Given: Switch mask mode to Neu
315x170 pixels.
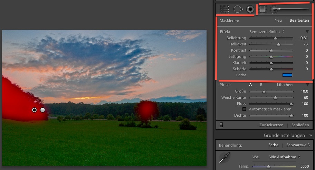Looking at the screenshot, I should 278,21.
